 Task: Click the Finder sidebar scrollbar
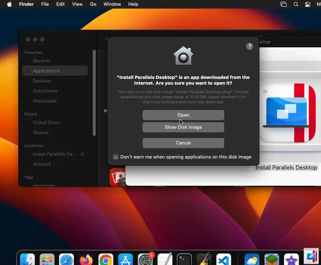(x=94, y=93)
